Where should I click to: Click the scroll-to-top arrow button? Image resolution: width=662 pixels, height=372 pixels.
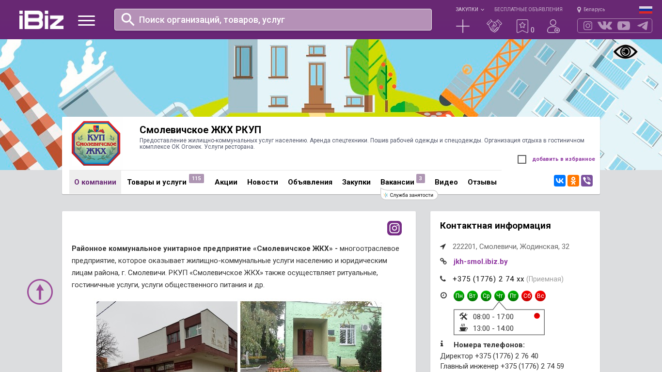coord(40,292)
